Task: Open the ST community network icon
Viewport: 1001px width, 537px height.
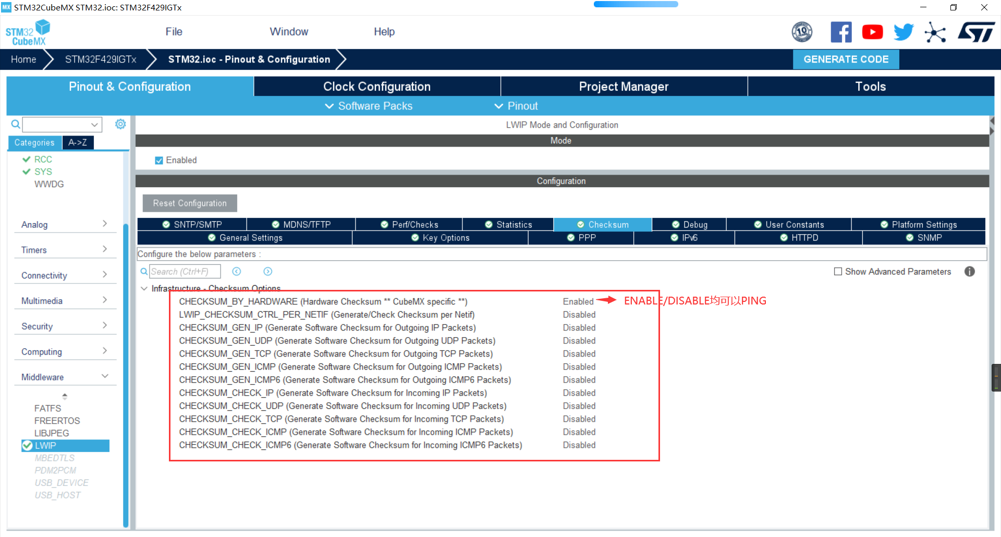Action: click(935, 32)
